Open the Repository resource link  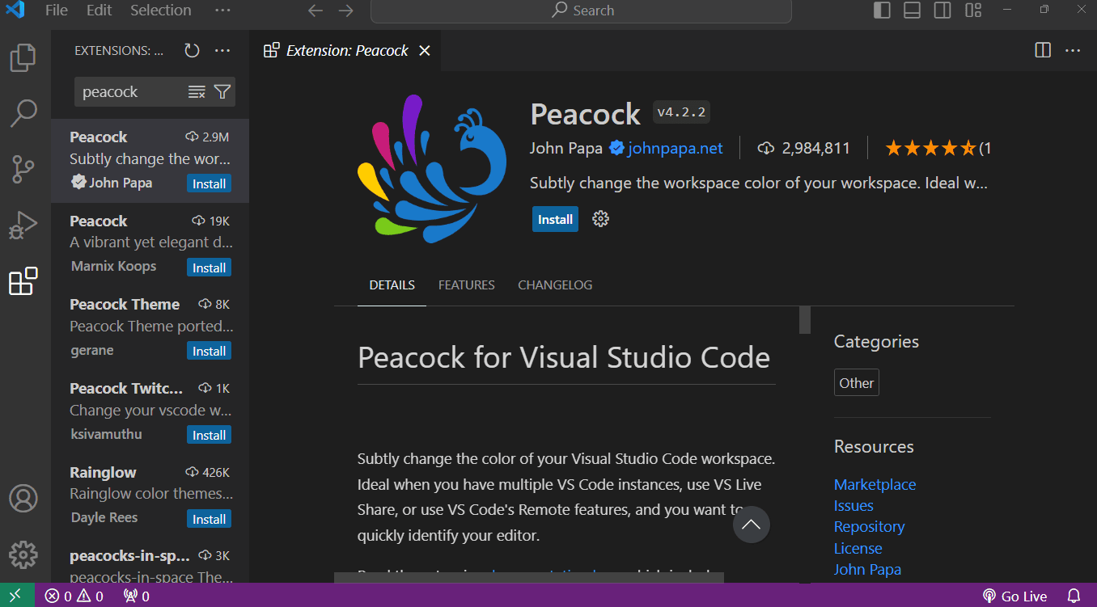coord(869,526)
